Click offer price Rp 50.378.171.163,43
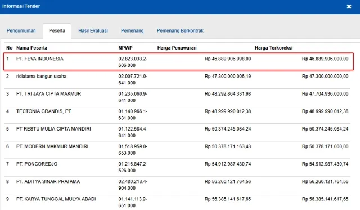Image resolution: width=360 pixels, height=210 pixels. click(228, 146)
